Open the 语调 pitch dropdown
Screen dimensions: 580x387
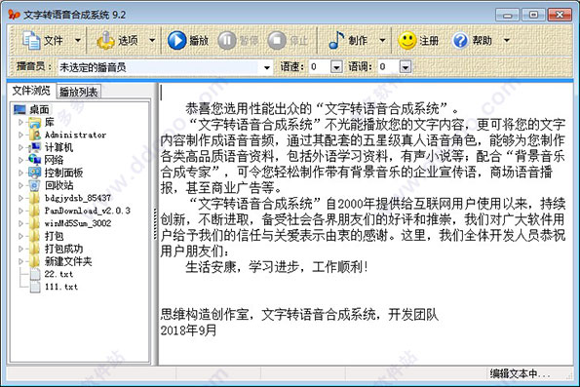point(406,67)
